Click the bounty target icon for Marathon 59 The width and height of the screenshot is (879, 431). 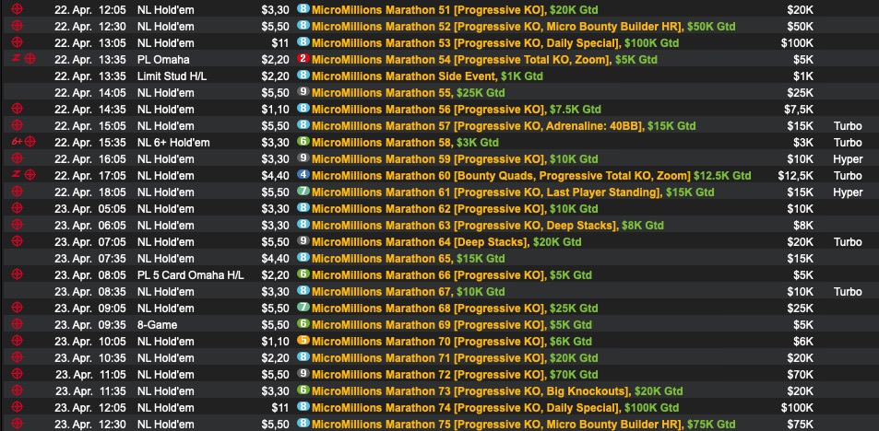click(18, 158)
